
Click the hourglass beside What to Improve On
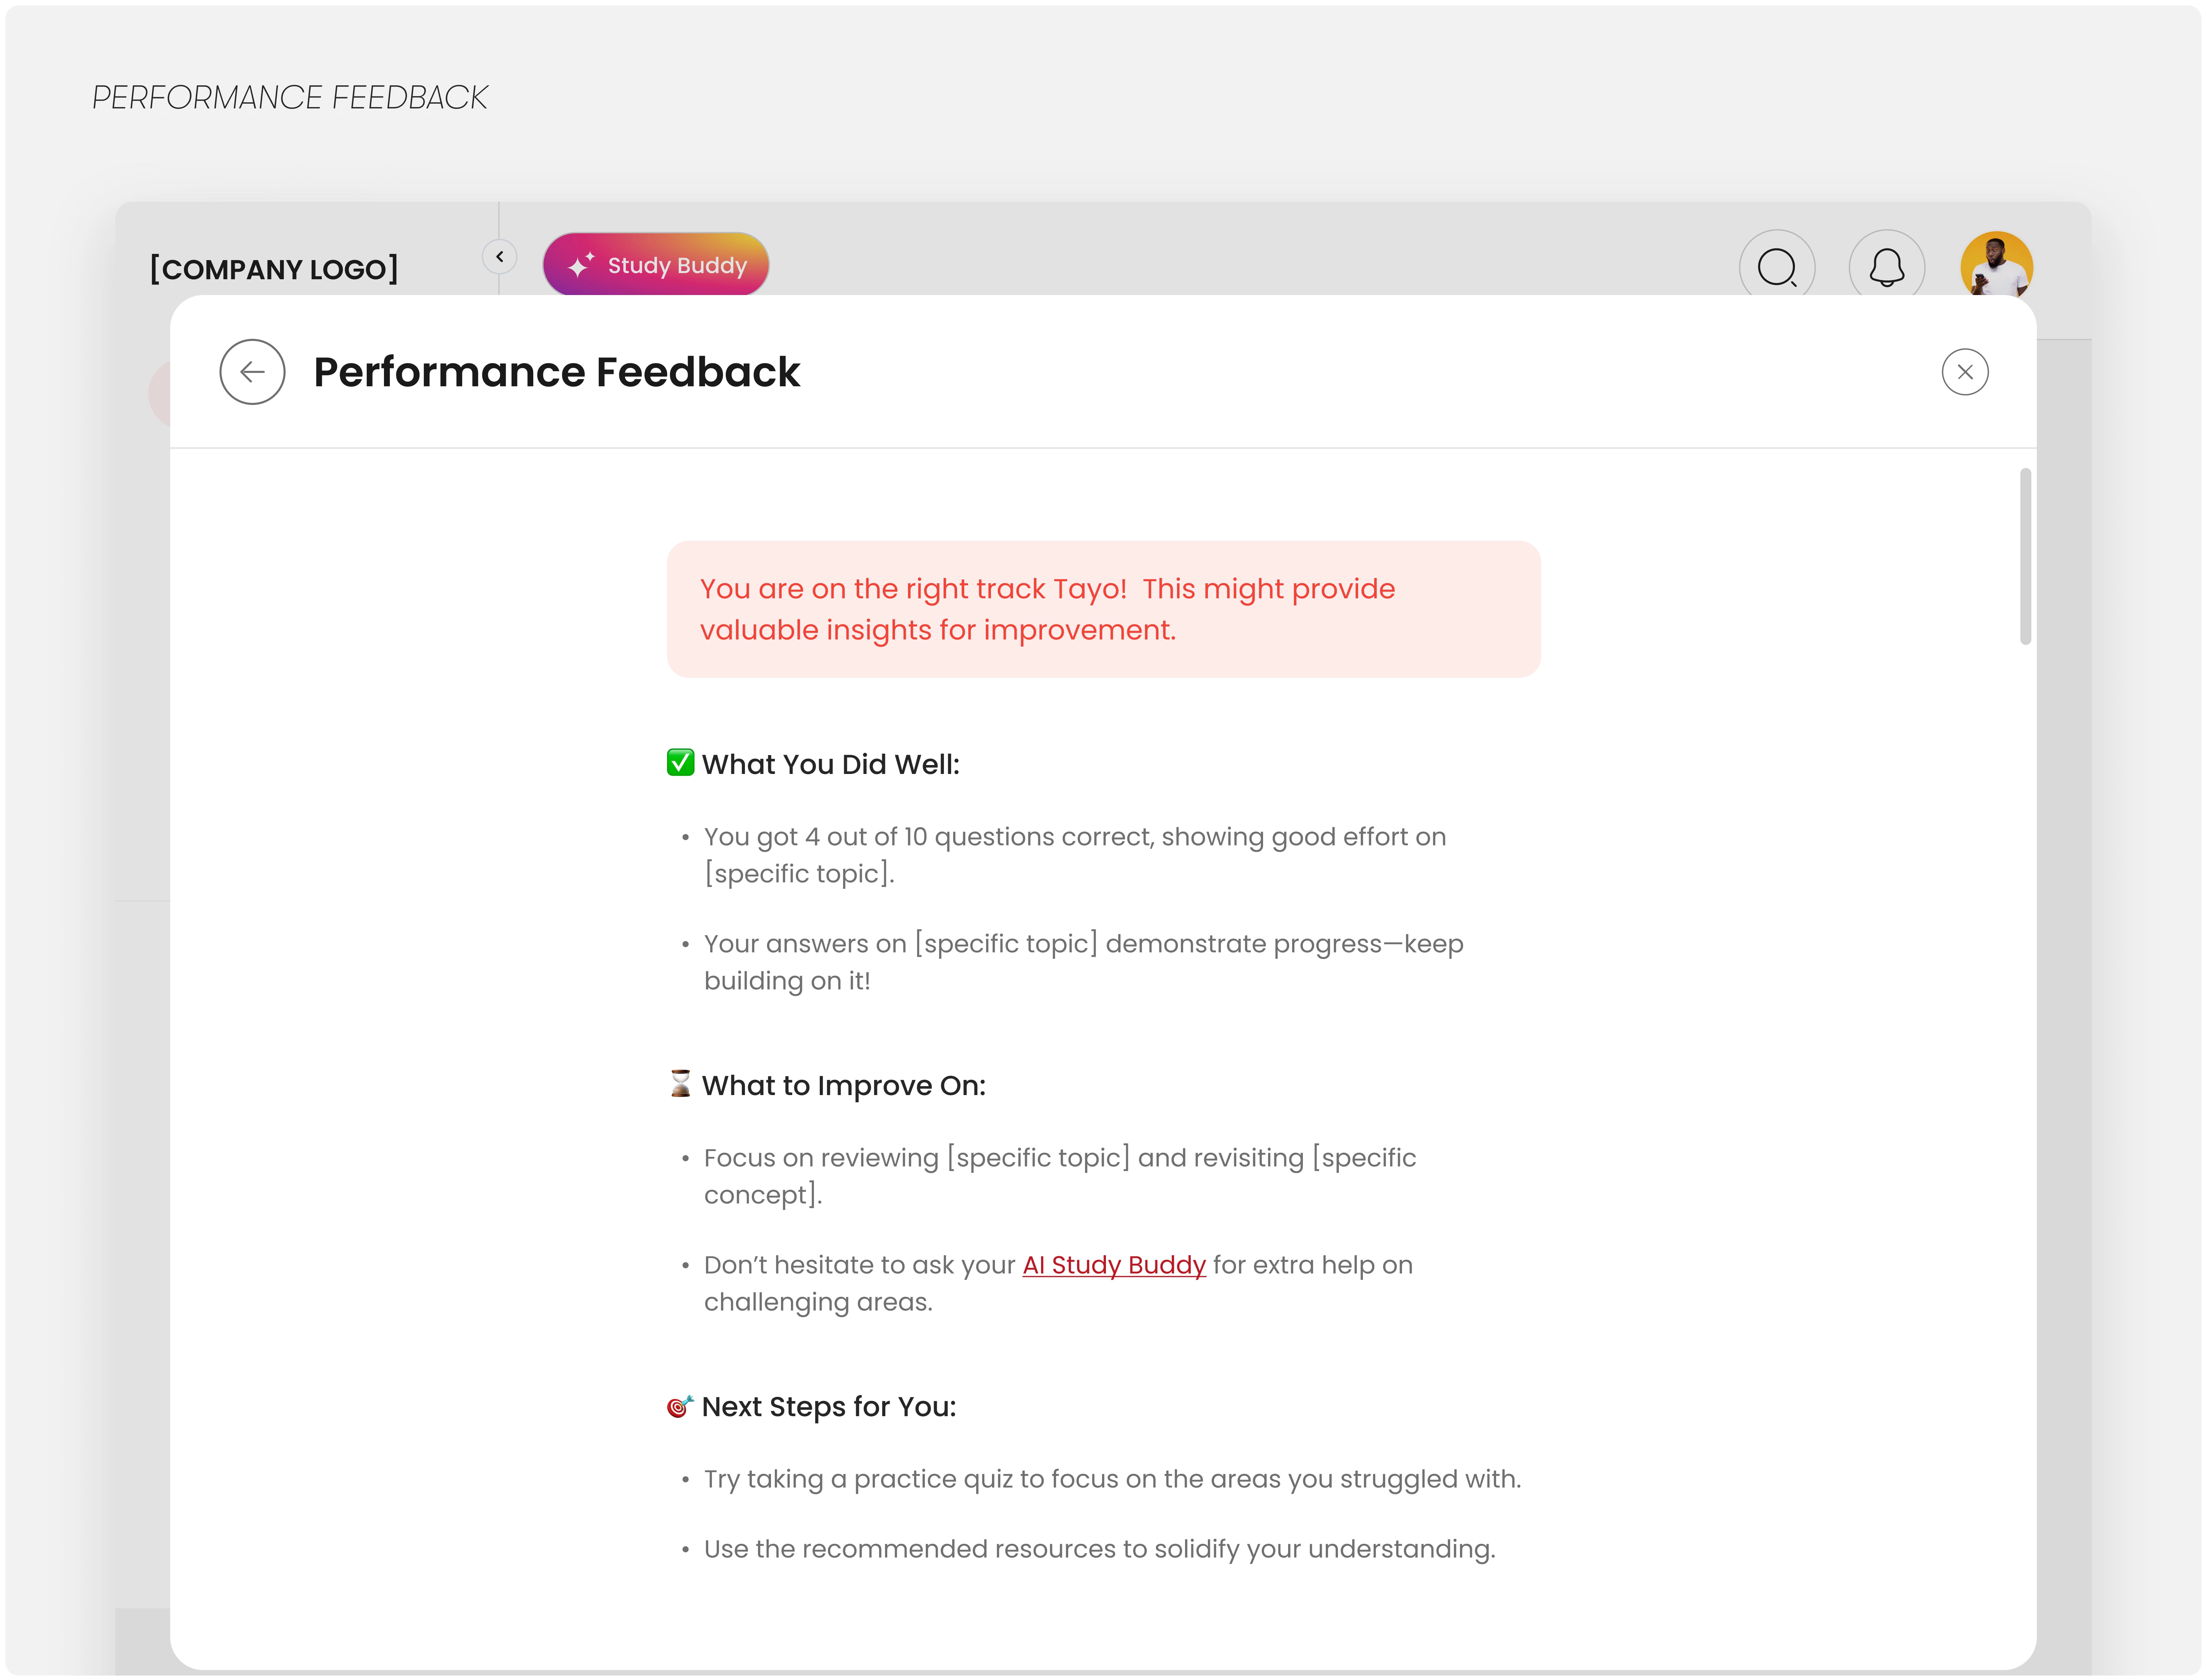coord(680,1084)
